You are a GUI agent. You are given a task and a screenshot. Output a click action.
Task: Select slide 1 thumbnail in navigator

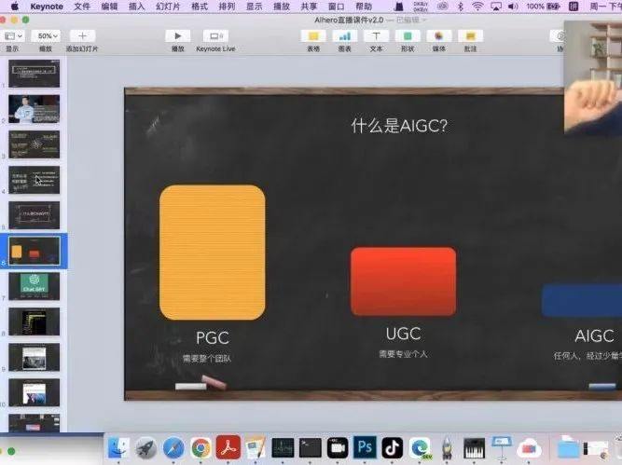click(x=35, y=74)
